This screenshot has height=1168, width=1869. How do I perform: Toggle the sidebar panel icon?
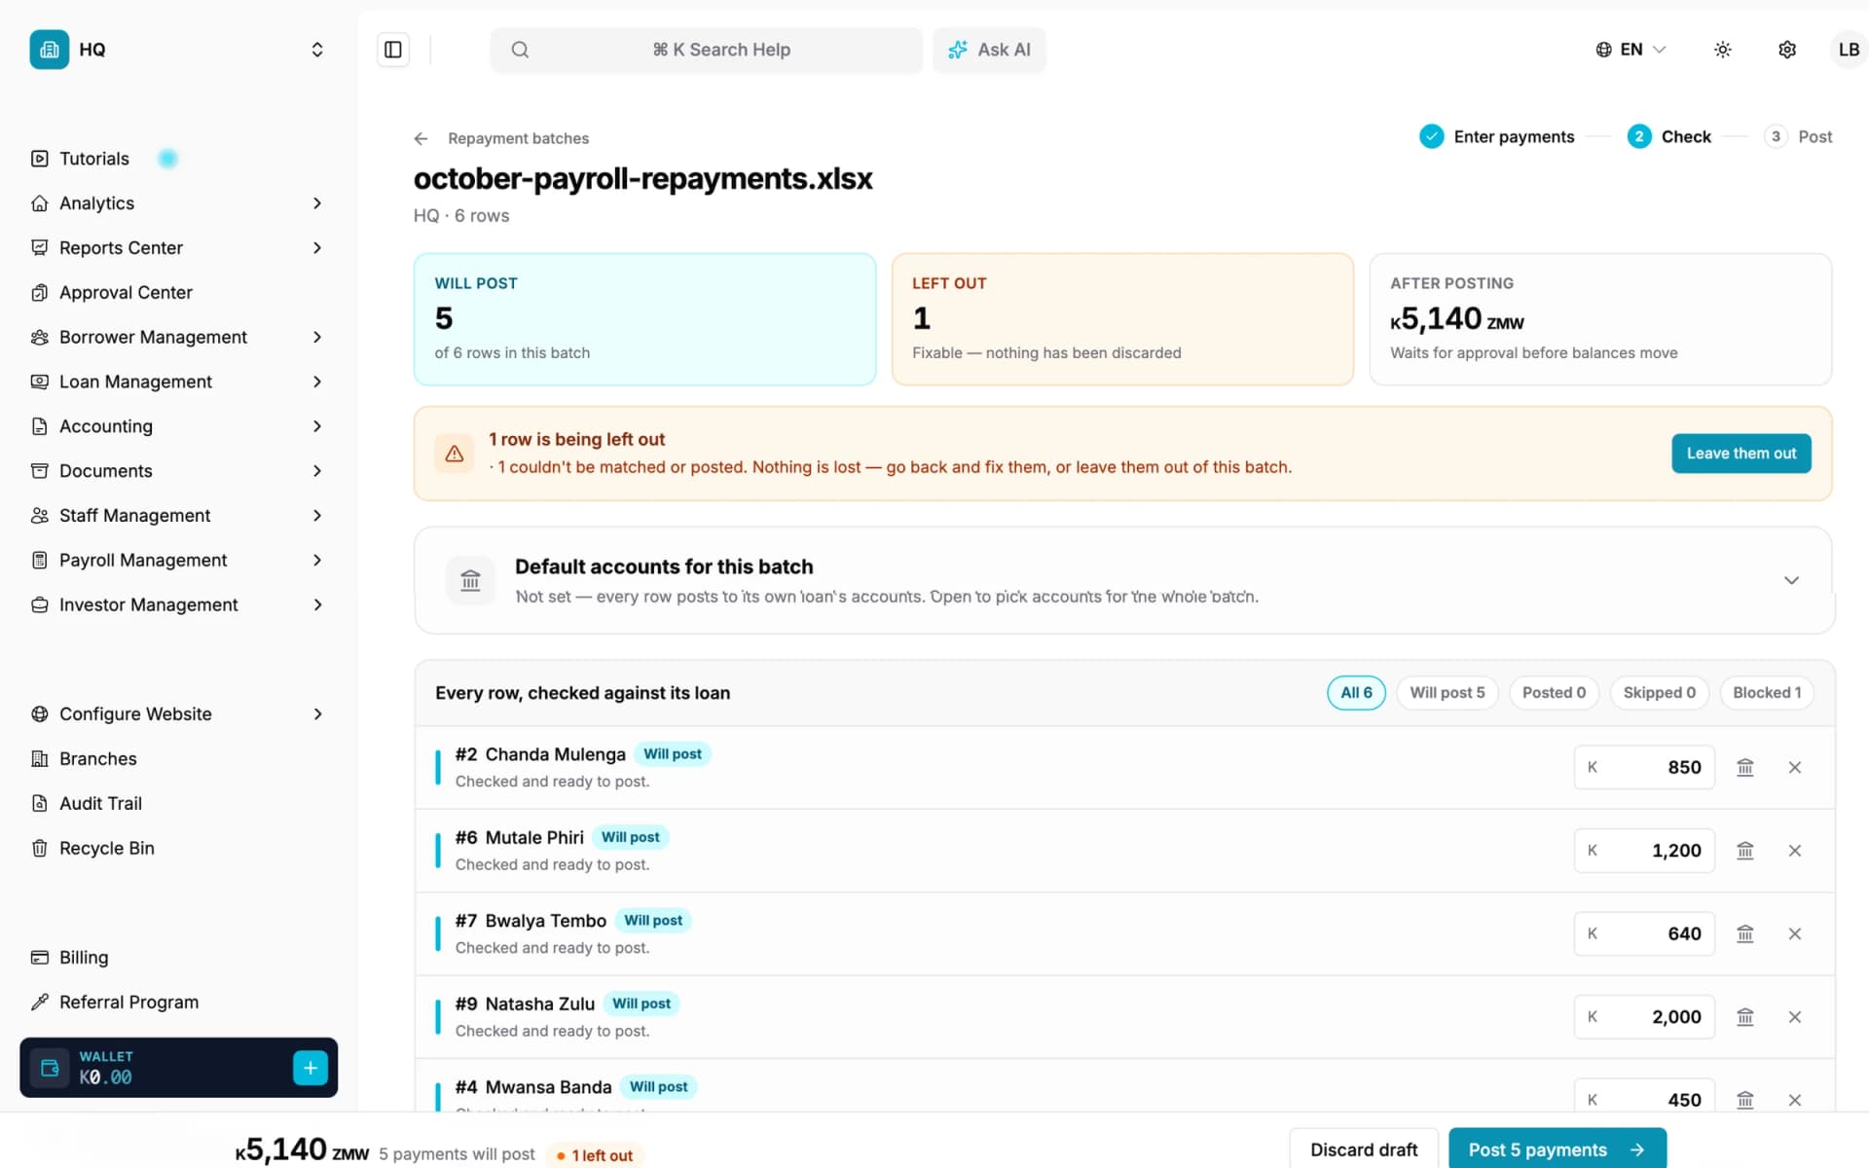[x=393, y=50]
